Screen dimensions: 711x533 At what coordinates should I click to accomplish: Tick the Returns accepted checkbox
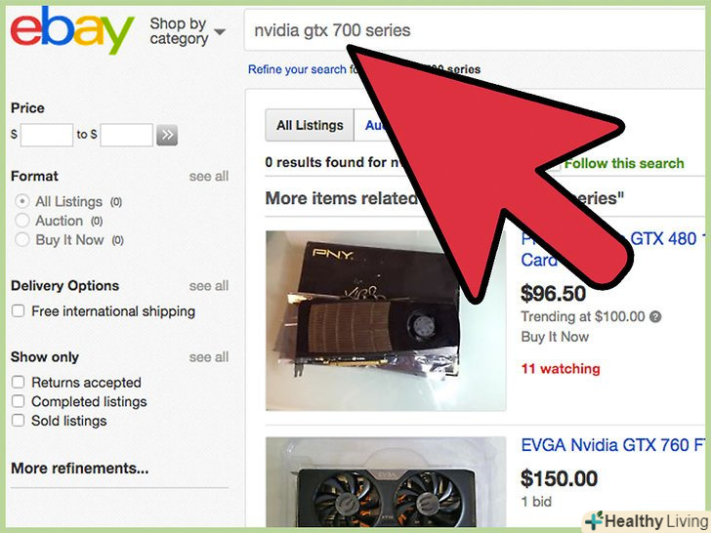pyautogui.click(x=19, y=382)
